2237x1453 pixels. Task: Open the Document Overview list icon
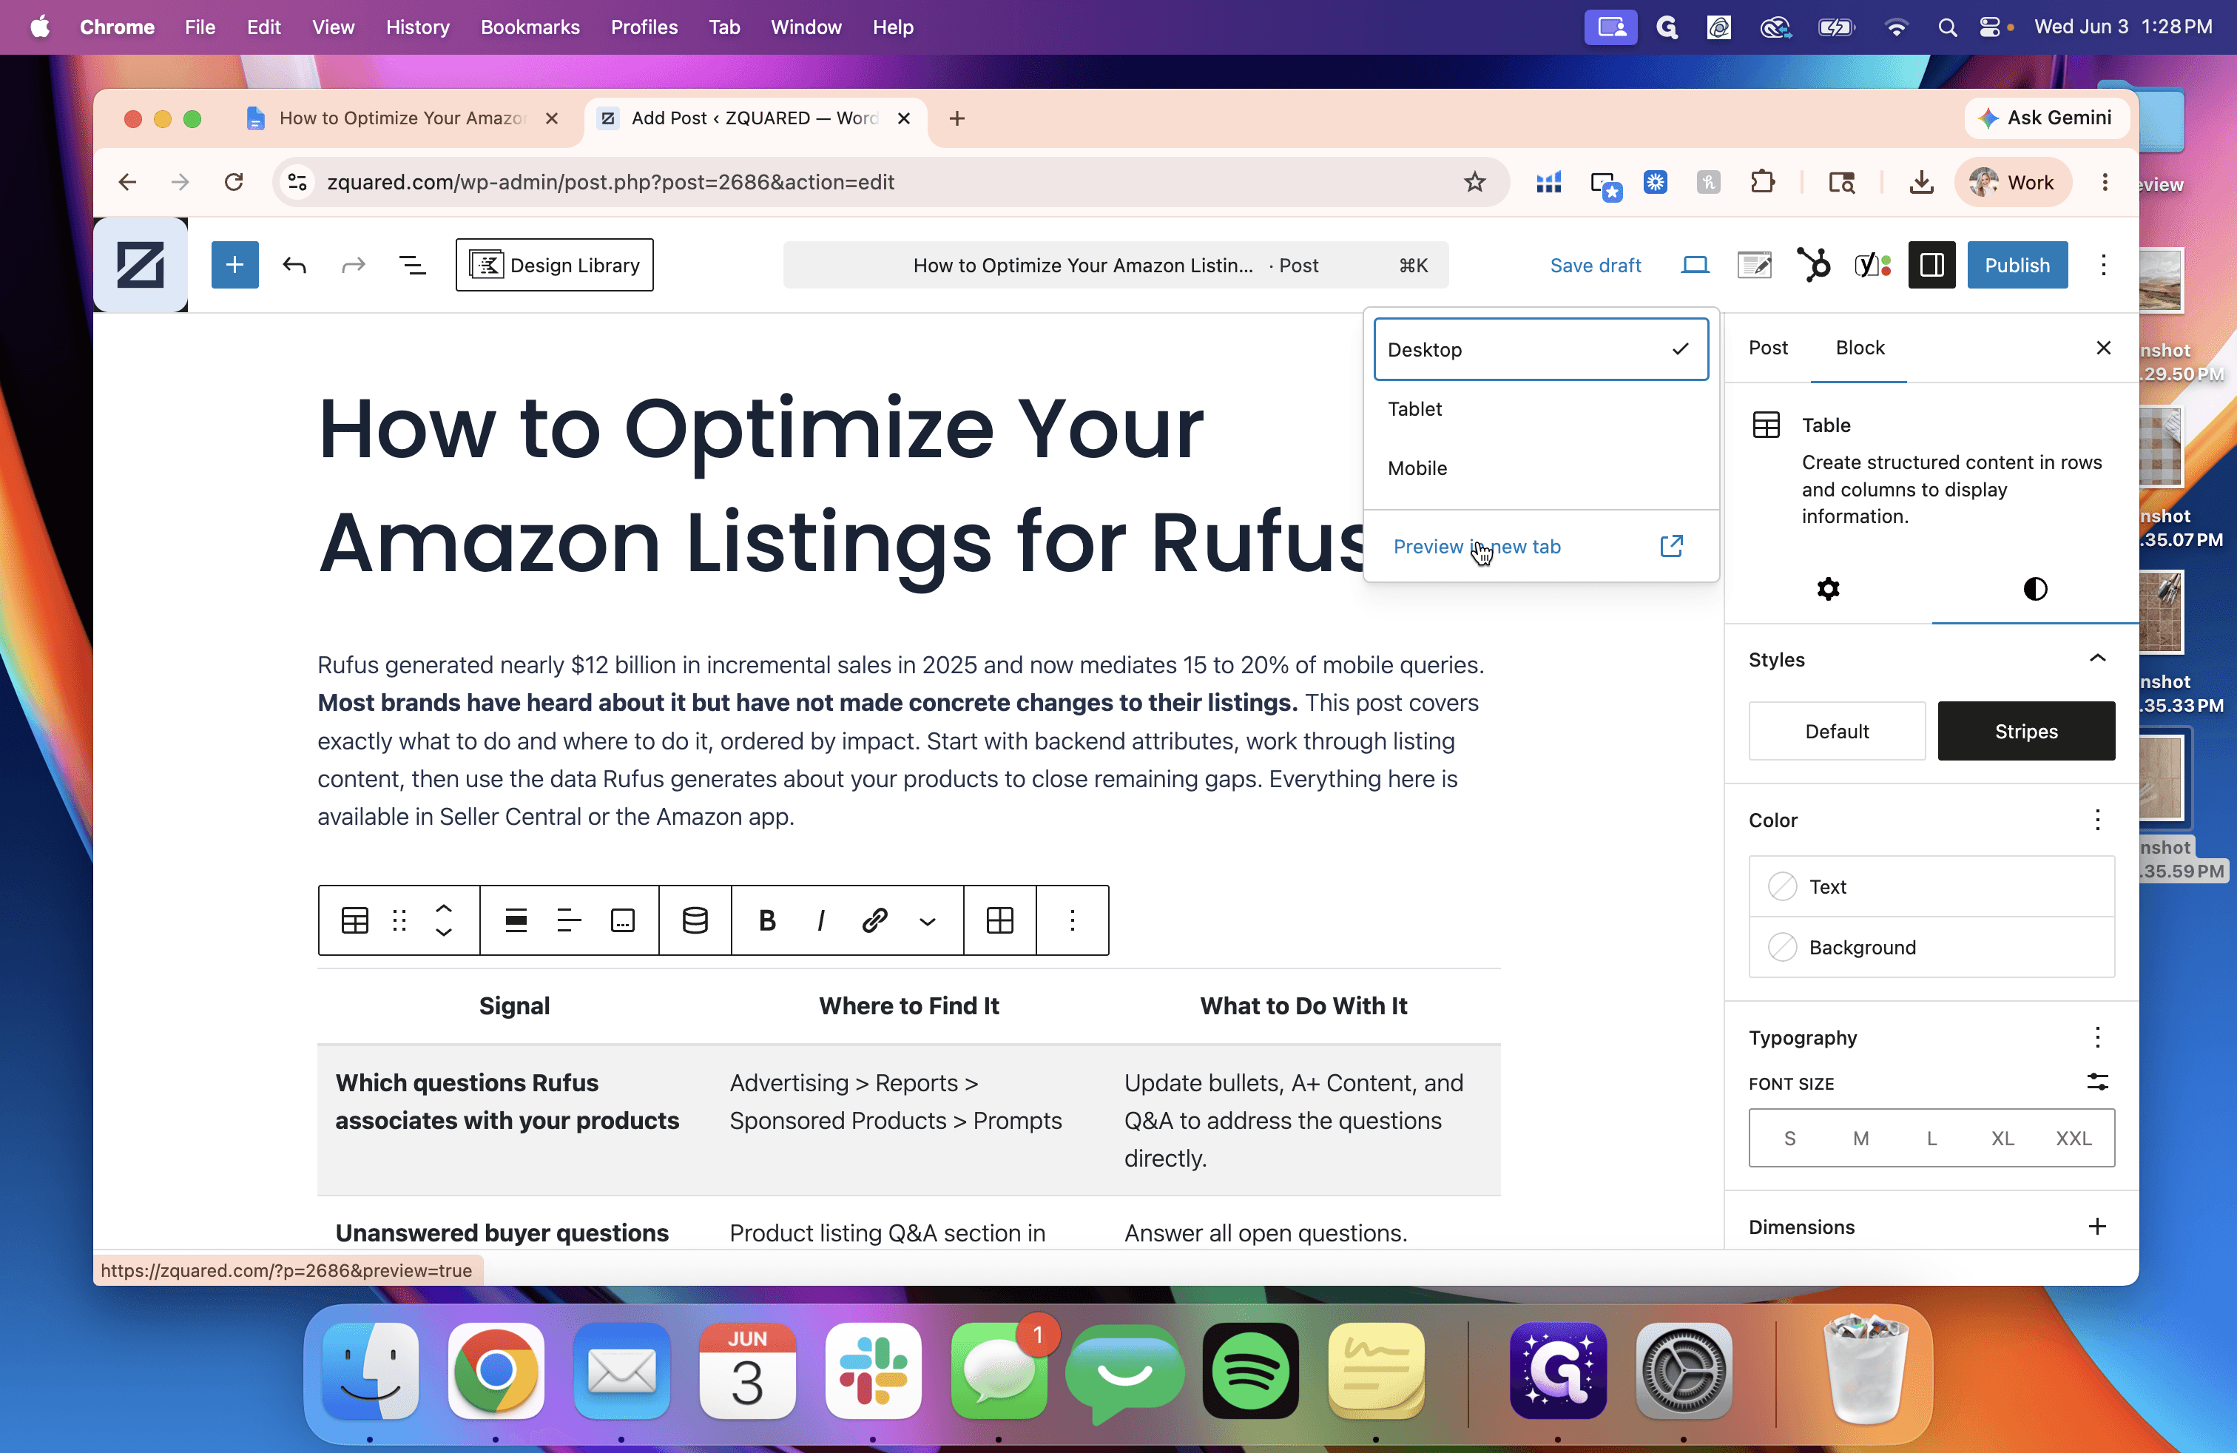[x=413, y=265]
